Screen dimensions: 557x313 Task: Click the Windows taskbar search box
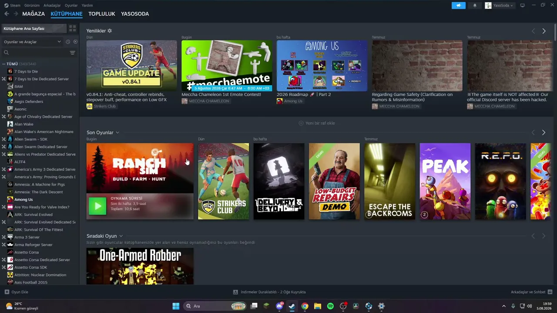tap(215, 306)
